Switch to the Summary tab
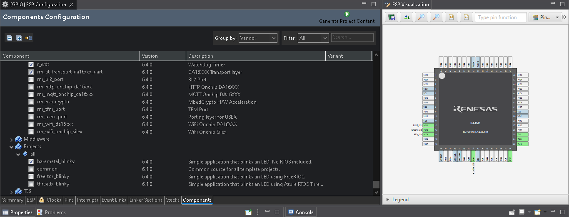 click(x=12, y=200)
